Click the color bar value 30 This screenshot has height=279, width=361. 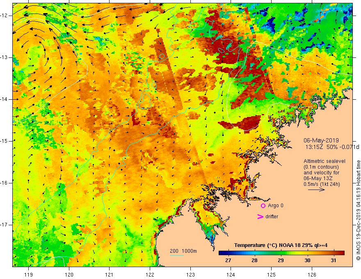click(x=307, y=261)
